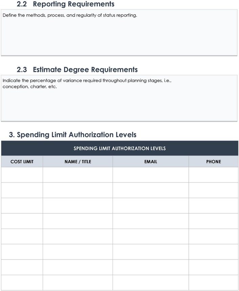Select the 2.2 Reporting Requirements heading
The image size is (239, 291).
65,4
